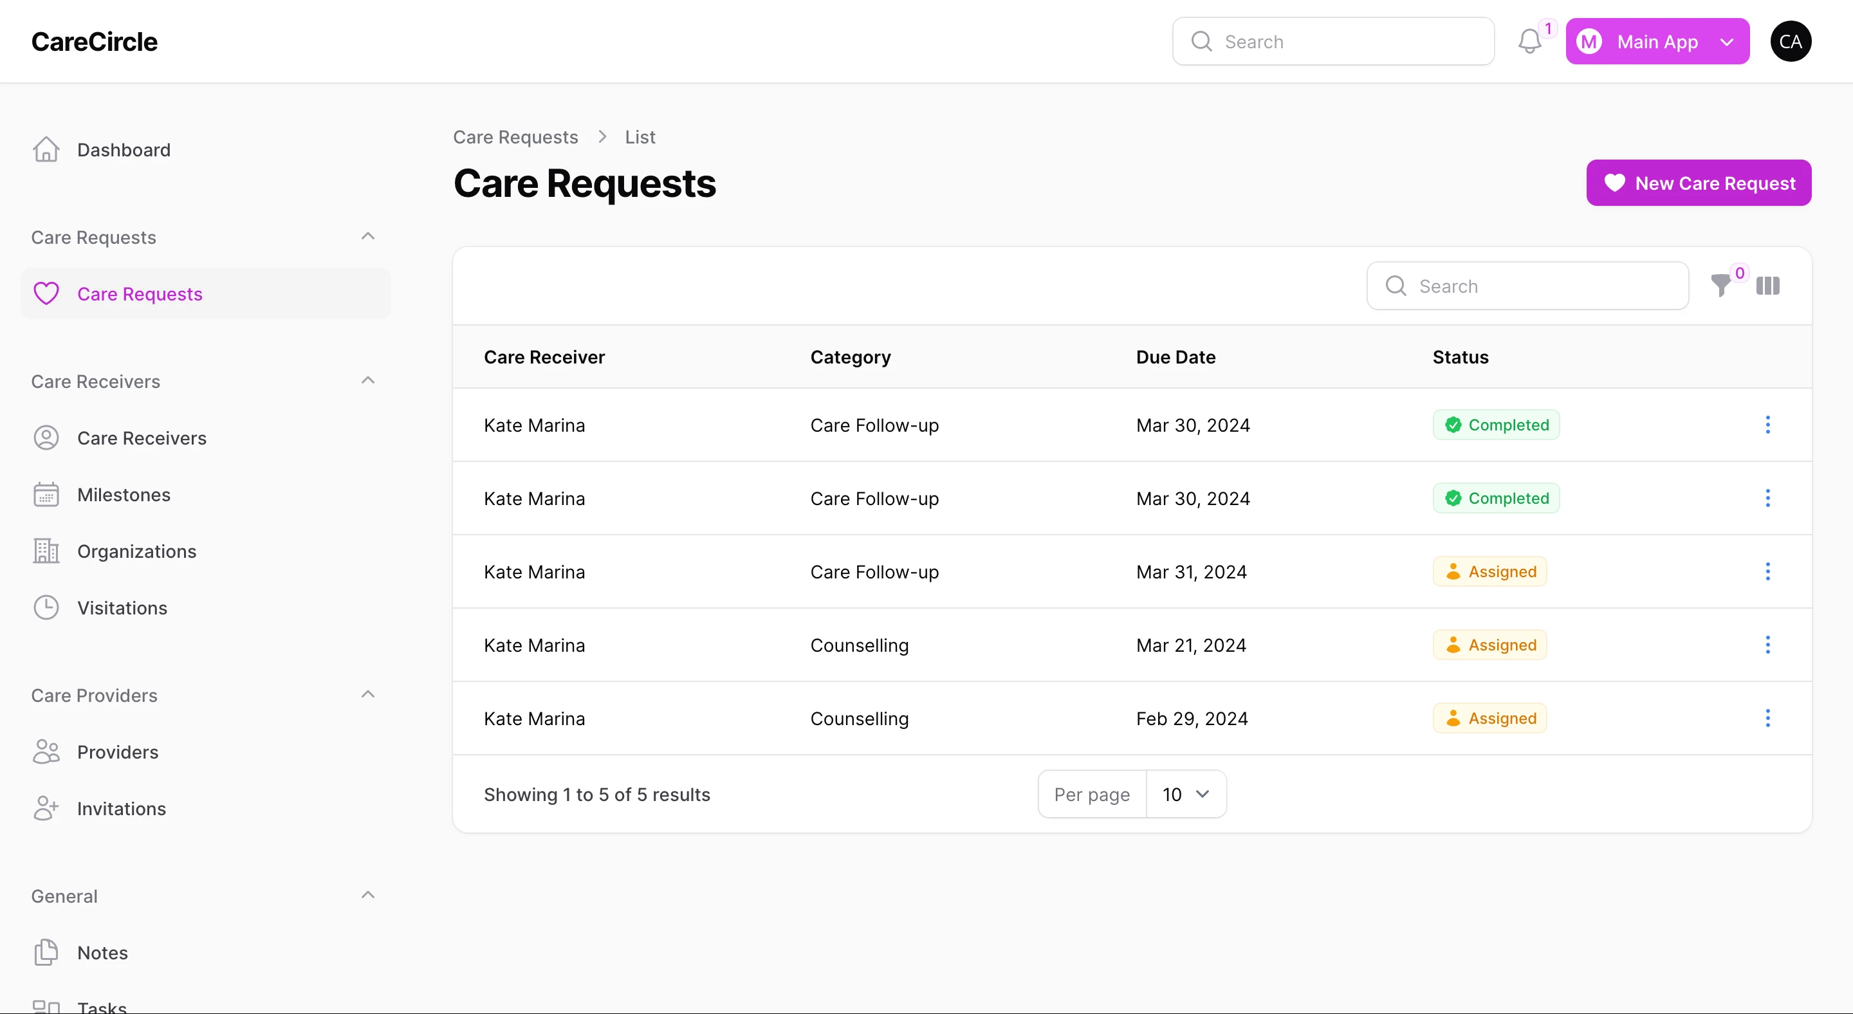Collapse the Care Providers section in sidebar
The image size is (1853, 1014).
369,693
